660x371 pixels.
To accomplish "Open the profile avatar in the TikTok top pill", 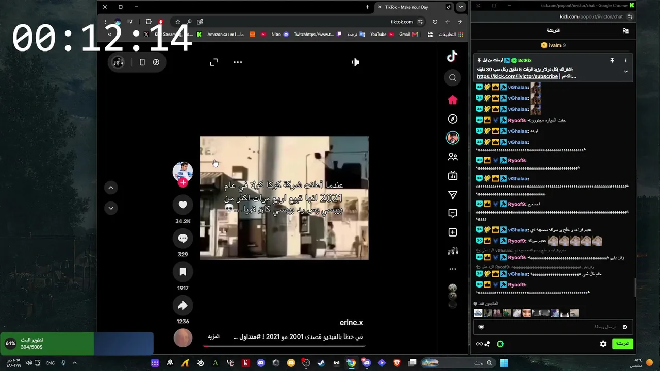I will tap(118, 62).
